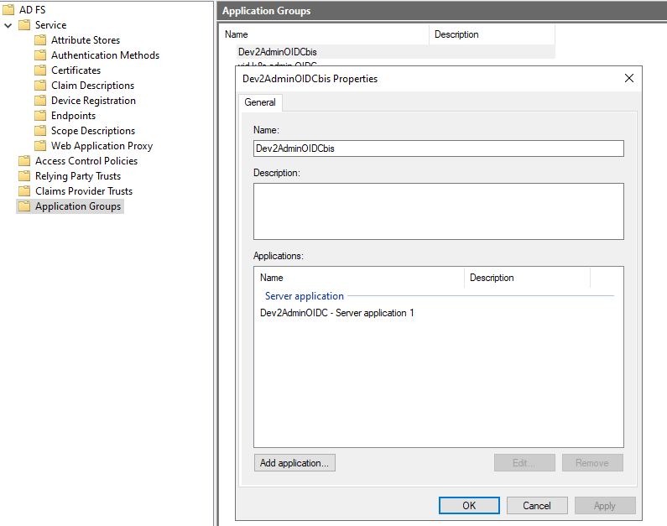Click the Endpoints folder icon
The width and height of the screenshot is (667, 526).
click(40, 115)
